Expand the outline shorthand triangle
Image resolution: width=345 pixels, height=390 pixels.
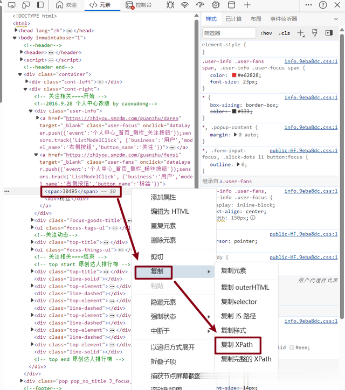tap(238, 164)
